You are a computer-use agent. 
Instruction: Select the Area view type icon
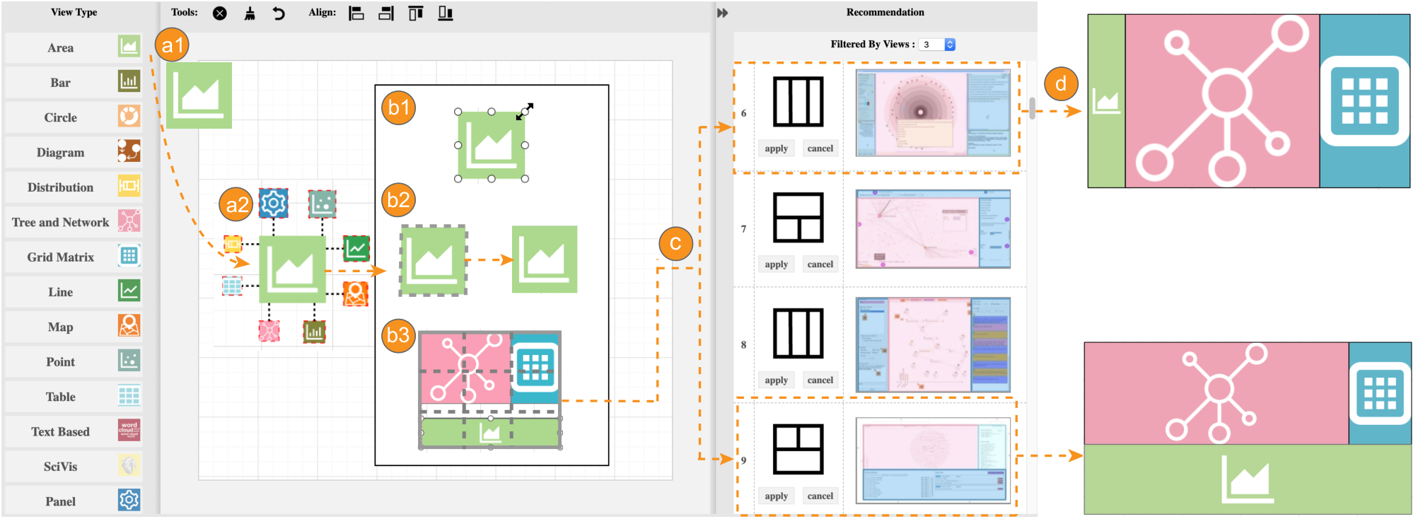click(129, 47)
